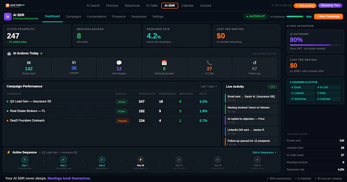Open the LinkedIn DM sent James R. activity
The height and width of the screenshot is (182, 347).
[252, 132]
